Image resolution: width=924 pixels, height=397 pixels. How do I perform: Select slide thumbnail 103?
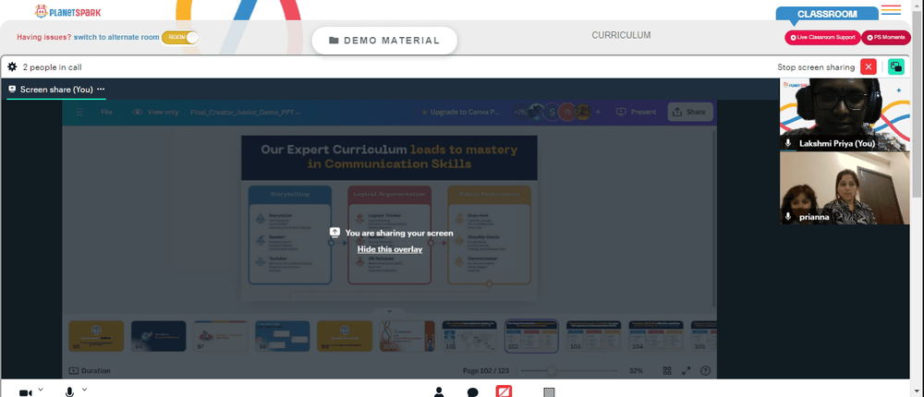[593, 336]
